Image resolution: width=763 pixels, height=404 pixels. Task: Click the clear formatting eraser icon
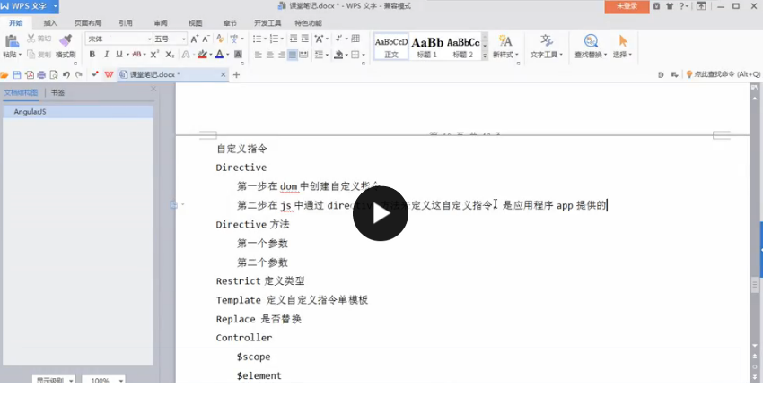point(220,39)
